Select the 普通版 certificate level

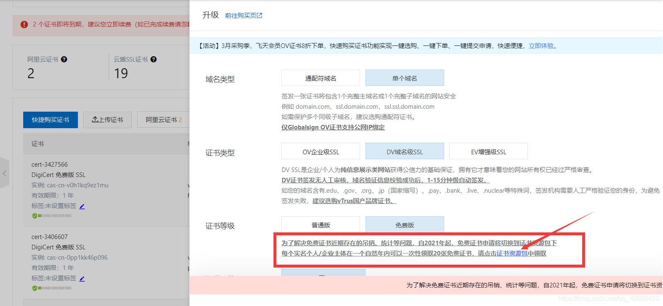click(320, 225)
